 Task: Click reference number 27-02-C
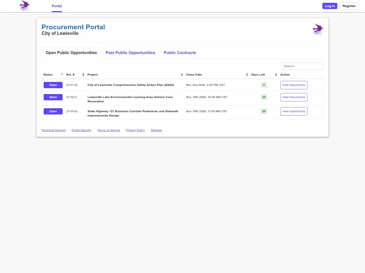tap(71, 97)
